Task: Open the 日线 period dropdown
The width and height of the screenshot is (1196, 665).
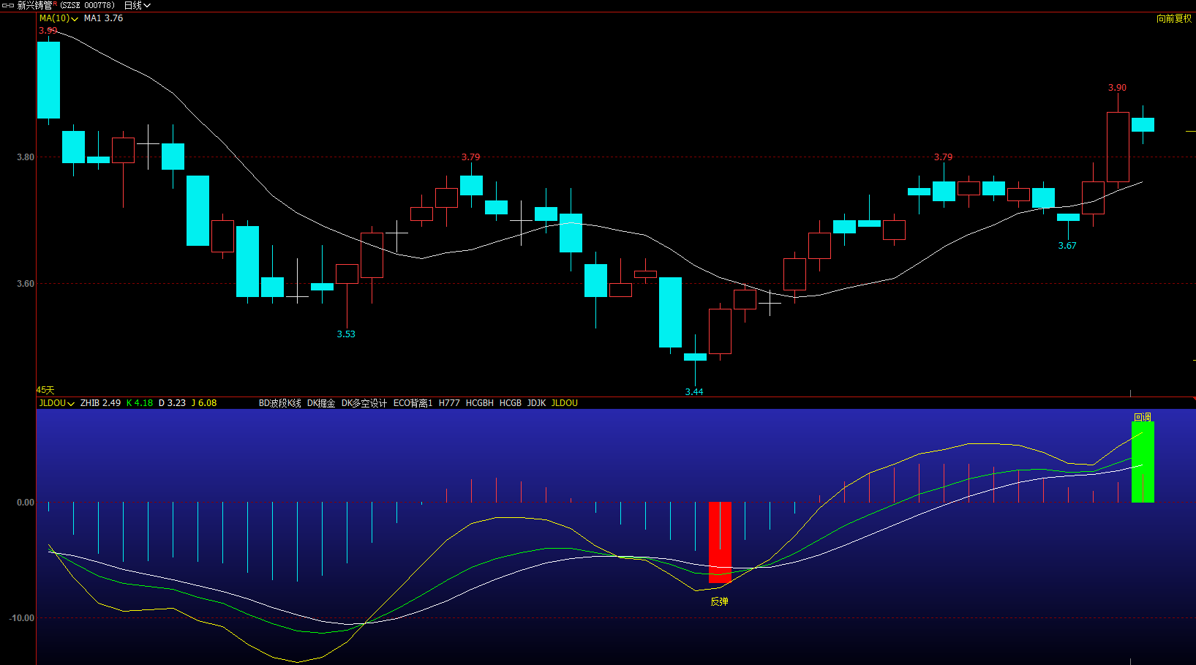Action: tap(137, 5)
